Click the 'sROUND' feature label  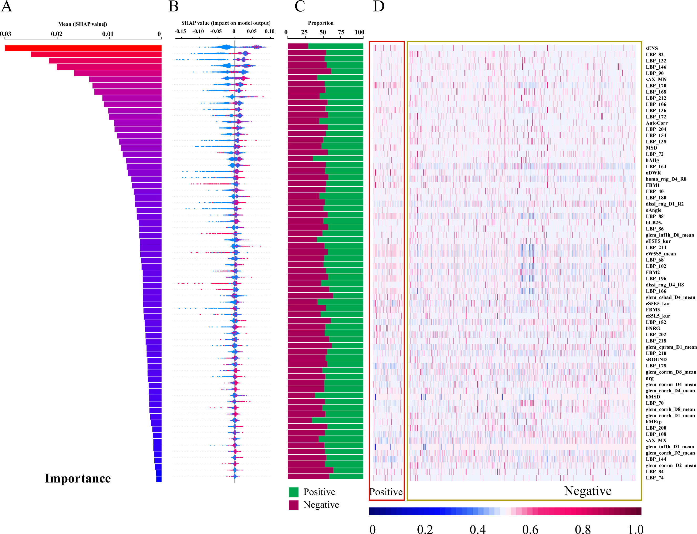pyautogui.click(x=656, y=360)
